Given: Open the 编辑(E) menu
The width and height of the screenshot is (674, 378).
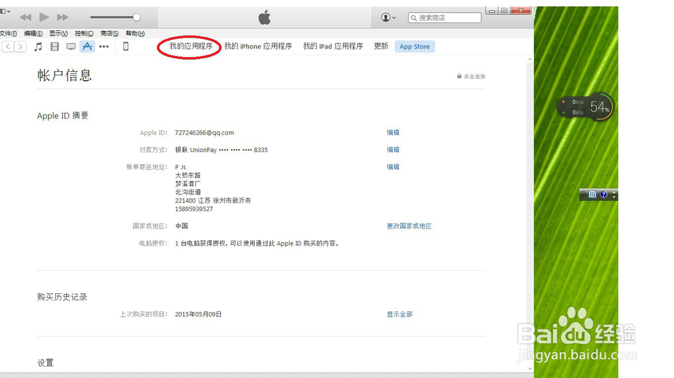Looking at the screenshot, I should 33,34.
